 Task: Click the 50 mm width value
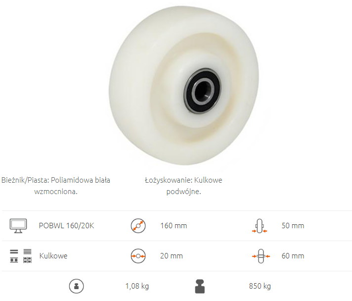293,225
